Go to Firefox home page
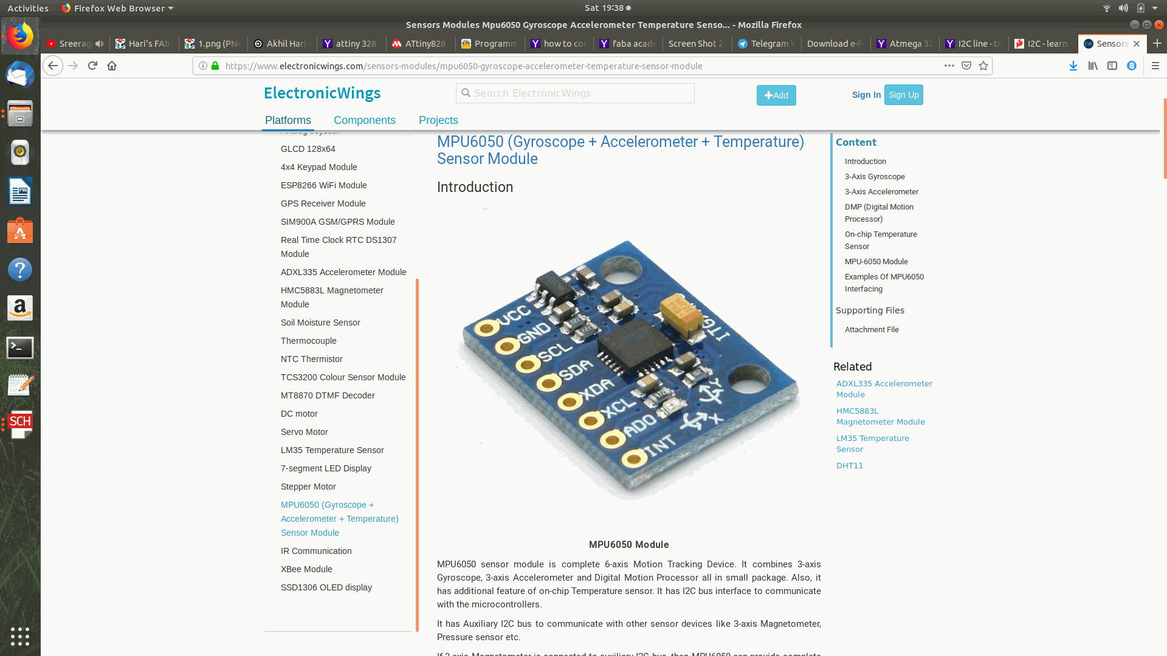 (112, 66)
